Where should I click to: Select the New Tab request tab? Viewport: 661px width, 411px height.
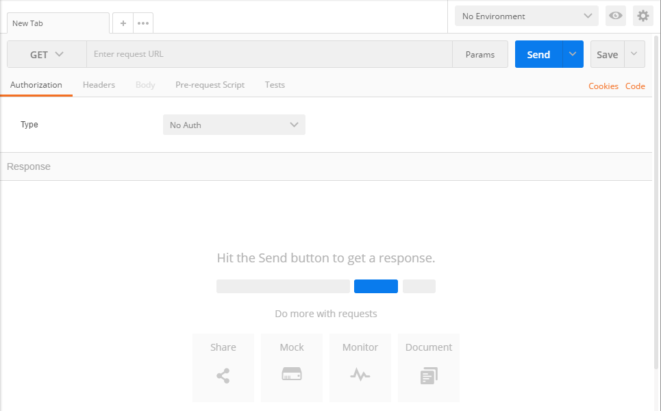tap(58, 23)
